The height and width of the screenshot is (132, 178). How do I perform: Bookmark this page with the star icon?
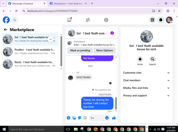point(159,11)
